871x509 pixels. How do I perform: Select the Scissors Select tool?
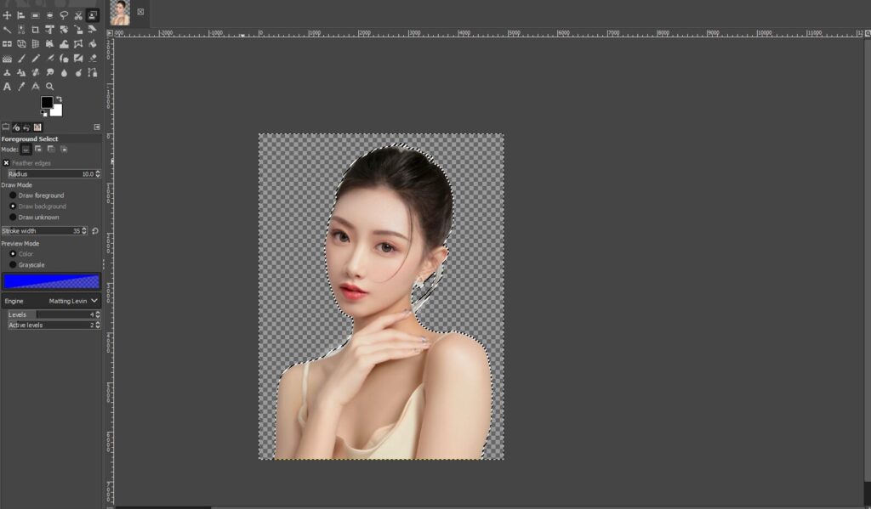point(78,15)
